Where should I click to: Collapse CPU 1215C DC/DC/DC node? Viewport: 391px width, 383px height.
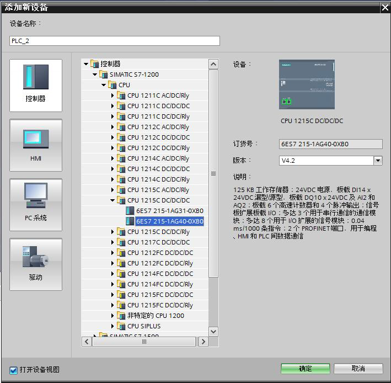[x=113, y=200]
